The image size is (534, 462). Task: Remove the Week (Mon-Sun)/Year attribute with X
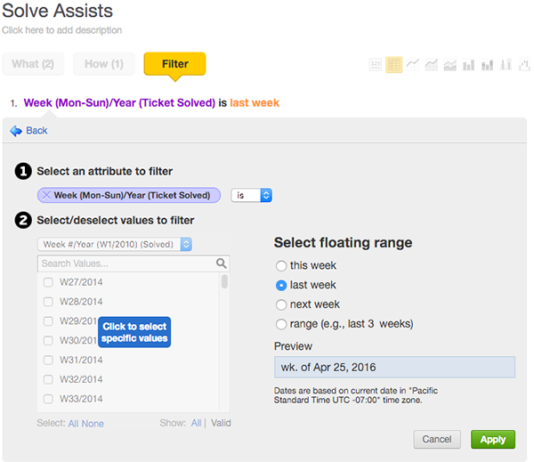click(x=46, y=195)
